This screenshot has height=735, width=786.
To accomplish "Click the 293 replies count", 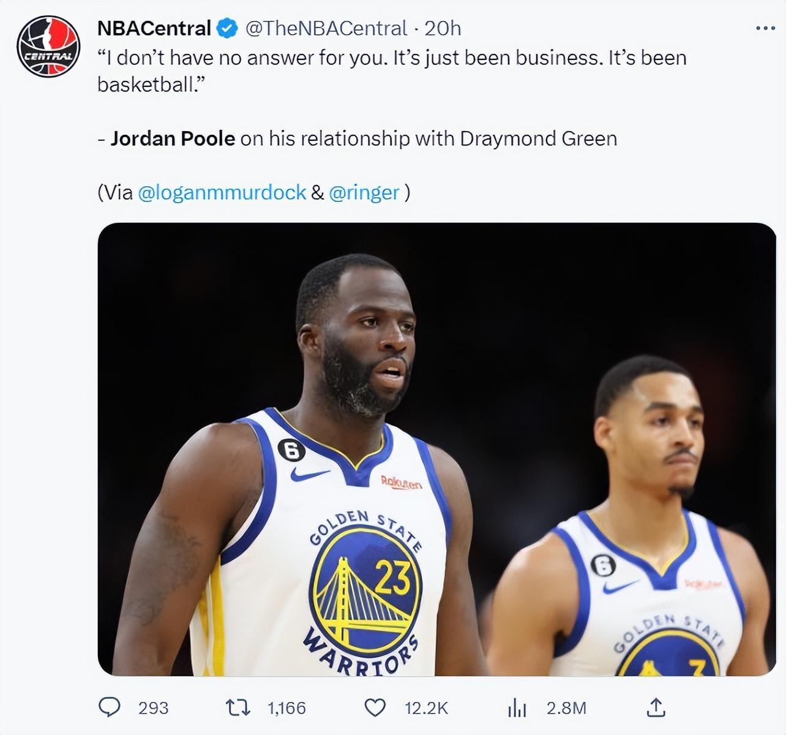I will (153, 708).
